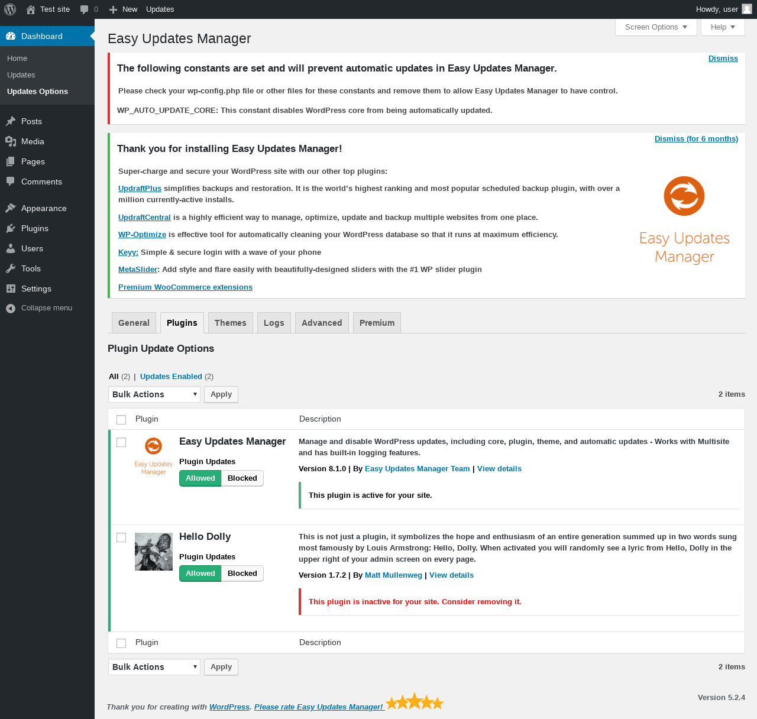Open the Media icon in sidebar

(11, 141)
